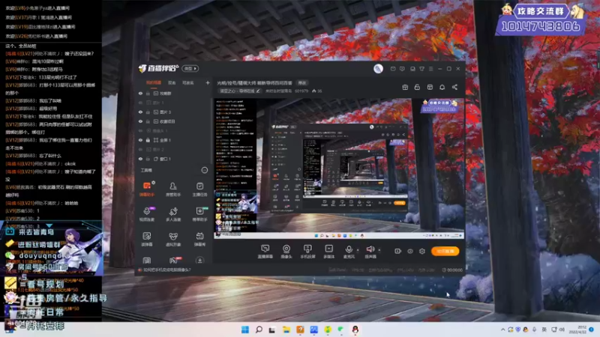Viewport: 600px width, 337px height.
Task: Click the share icon in room header
Action: tap(454, 87)
